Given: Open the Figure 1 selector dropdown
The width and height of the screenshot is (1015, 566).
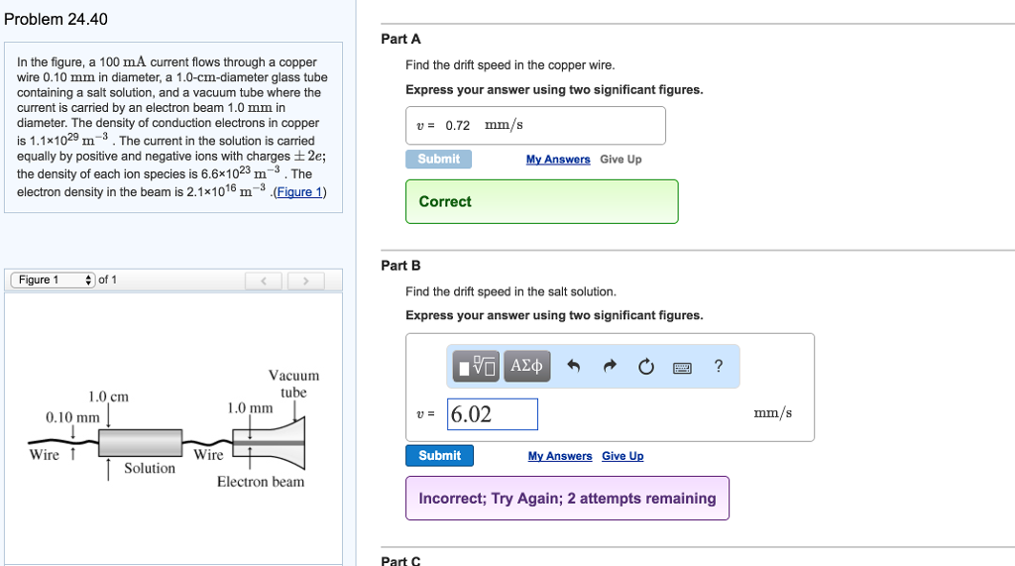Looking at the screenshot, I should 54,280.
